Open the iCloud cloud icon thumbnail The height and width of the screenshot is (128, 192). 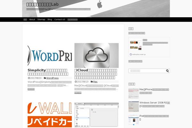coord(97,55)
